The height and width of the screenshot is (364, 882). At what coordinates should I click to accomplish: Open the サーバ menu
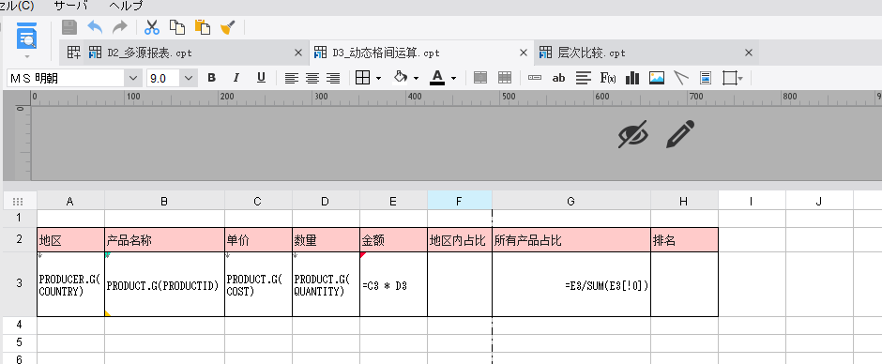coord(71,7)
